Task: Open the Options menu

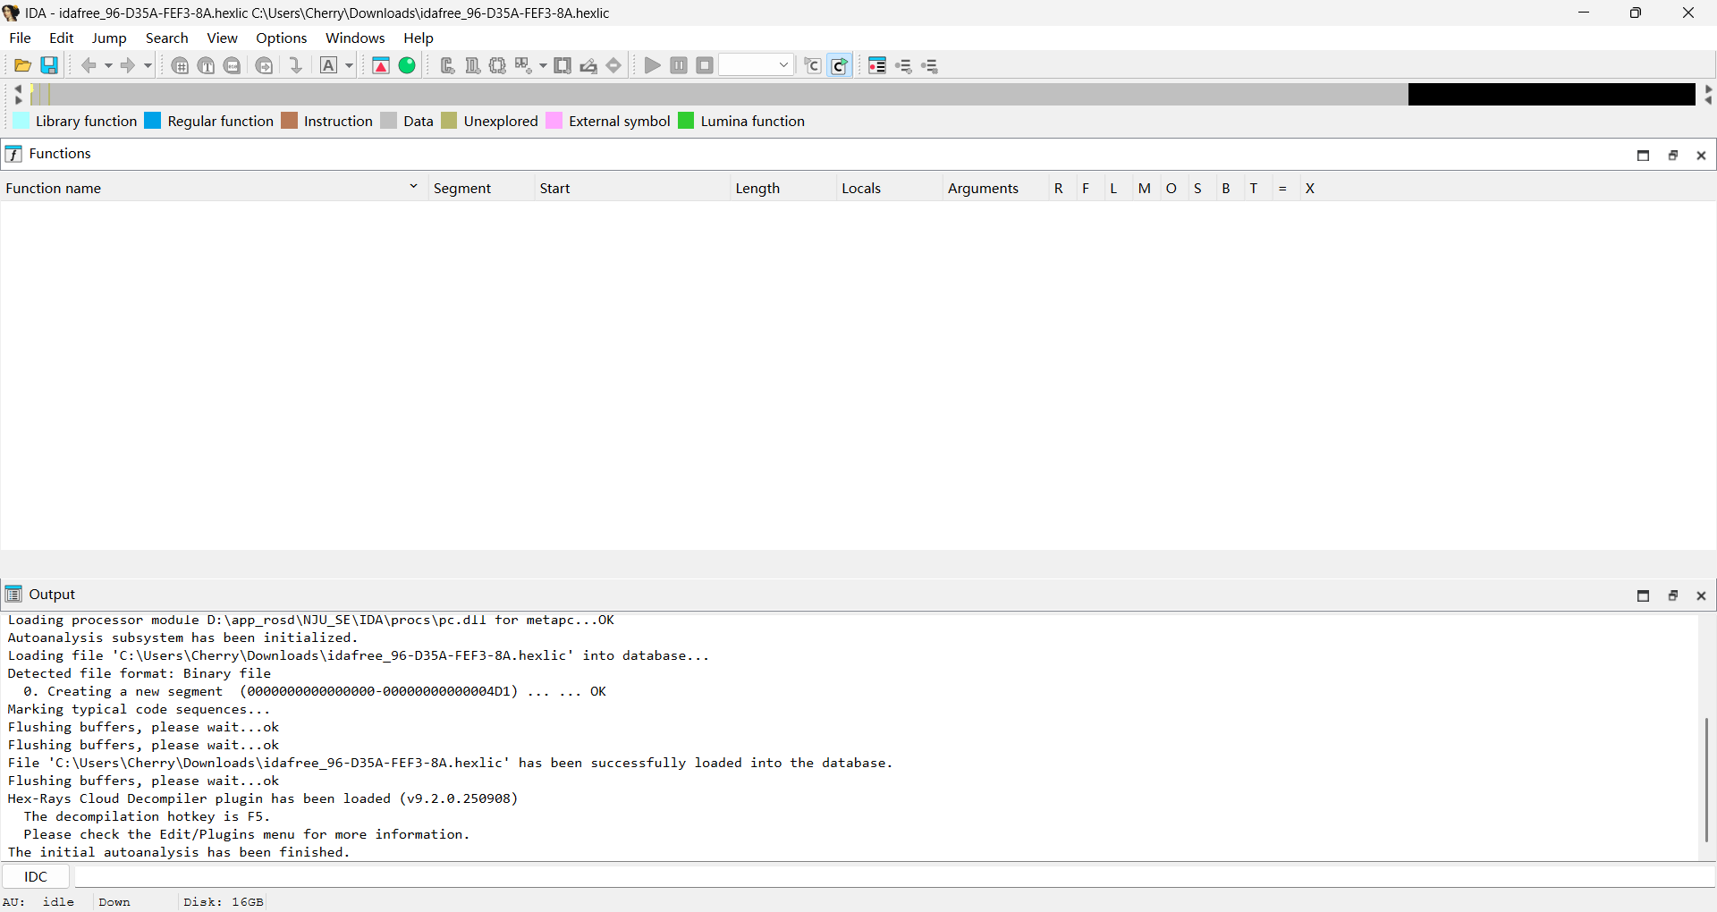Action: pos(281,38)
